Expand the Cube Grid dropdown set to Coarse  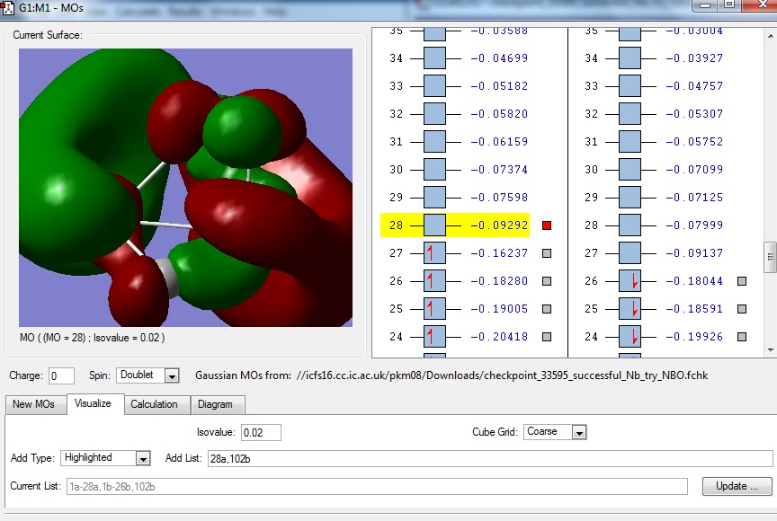[578, 432]
